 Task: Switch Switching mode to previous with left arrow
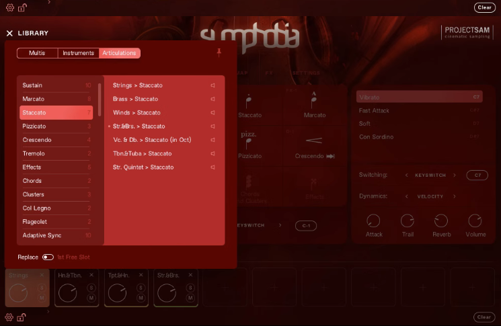[406, 175]
